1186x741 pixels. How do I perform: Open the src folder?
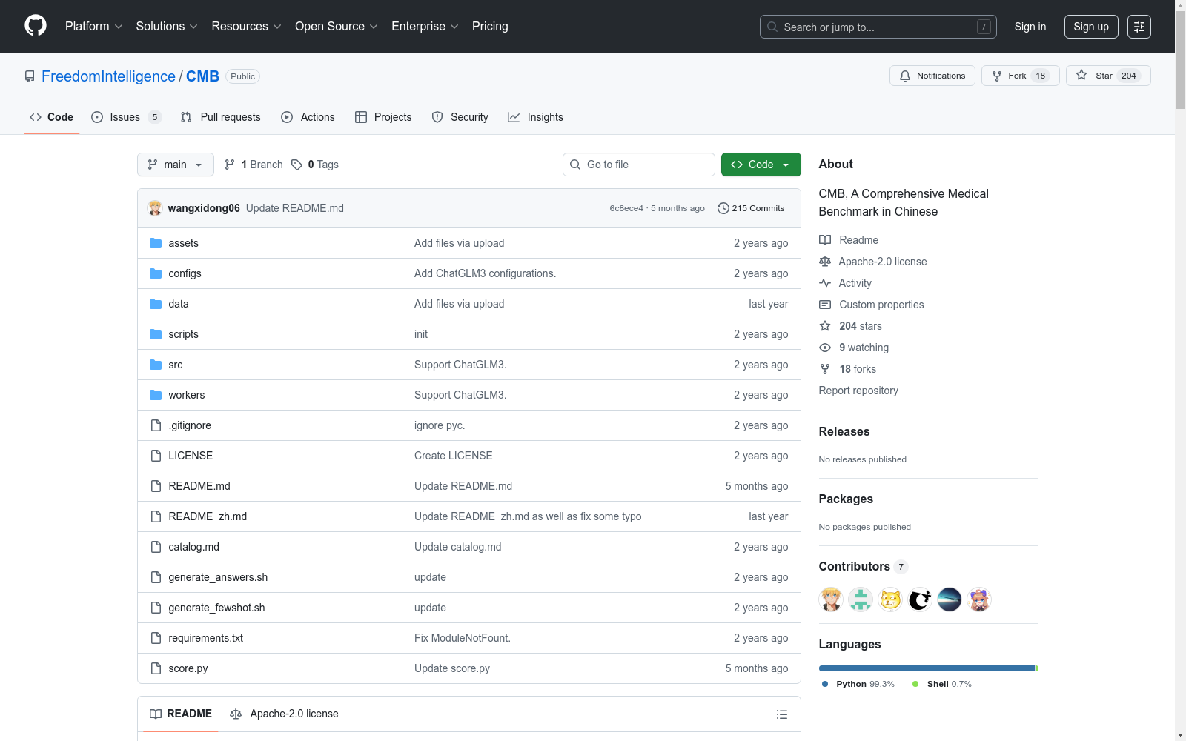(x=176, y=365)
